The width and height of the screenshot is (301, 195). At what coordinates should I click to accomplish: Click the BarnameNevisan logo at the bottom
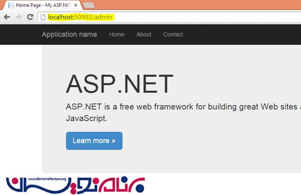click(x=75, y=184)
